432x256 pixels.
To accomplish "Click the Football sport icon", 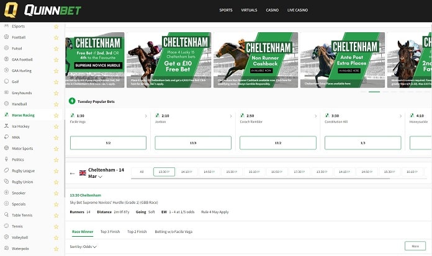I will (x=6, y=37).
